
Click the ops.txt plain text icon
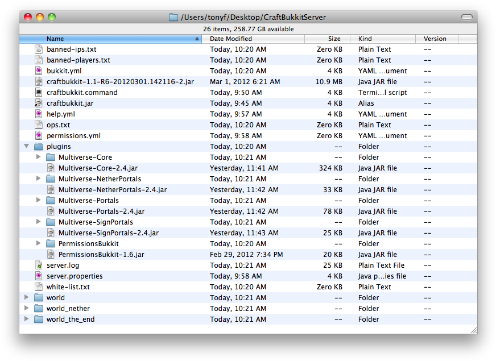pyautogui.click(x=38, y=125)
